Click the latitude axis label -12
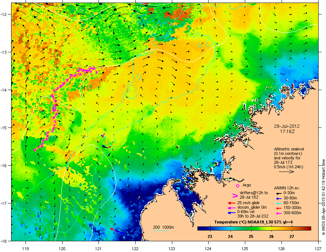This screenshot has width=326, height=252. [4, 14]
